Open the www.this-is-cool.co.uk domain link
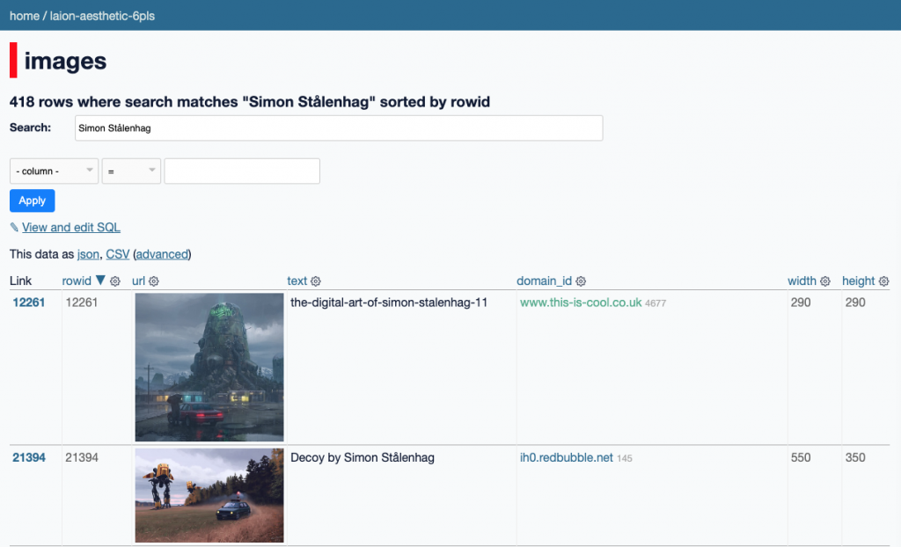 point(581,303)
